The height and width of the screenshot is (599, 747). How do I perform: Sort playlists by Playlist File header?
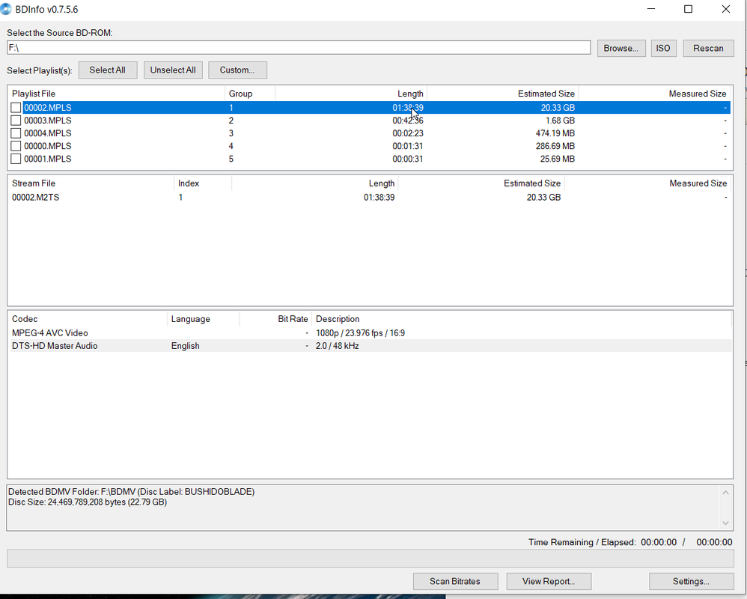[x=116, y=94]
